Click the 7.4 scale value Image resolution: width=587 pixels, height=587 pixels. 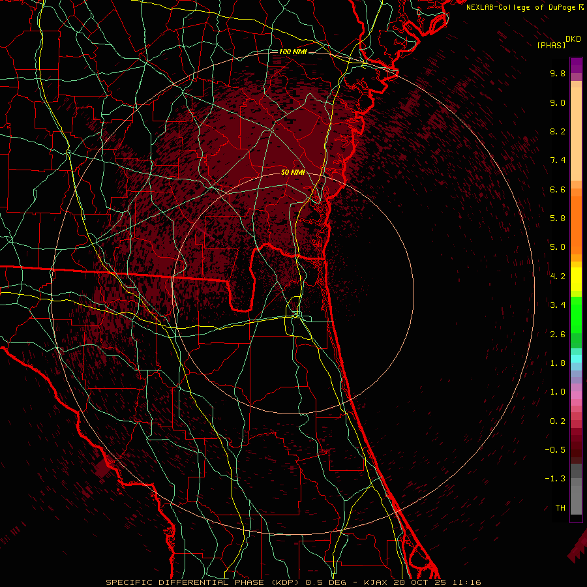(x=558, y=160)
